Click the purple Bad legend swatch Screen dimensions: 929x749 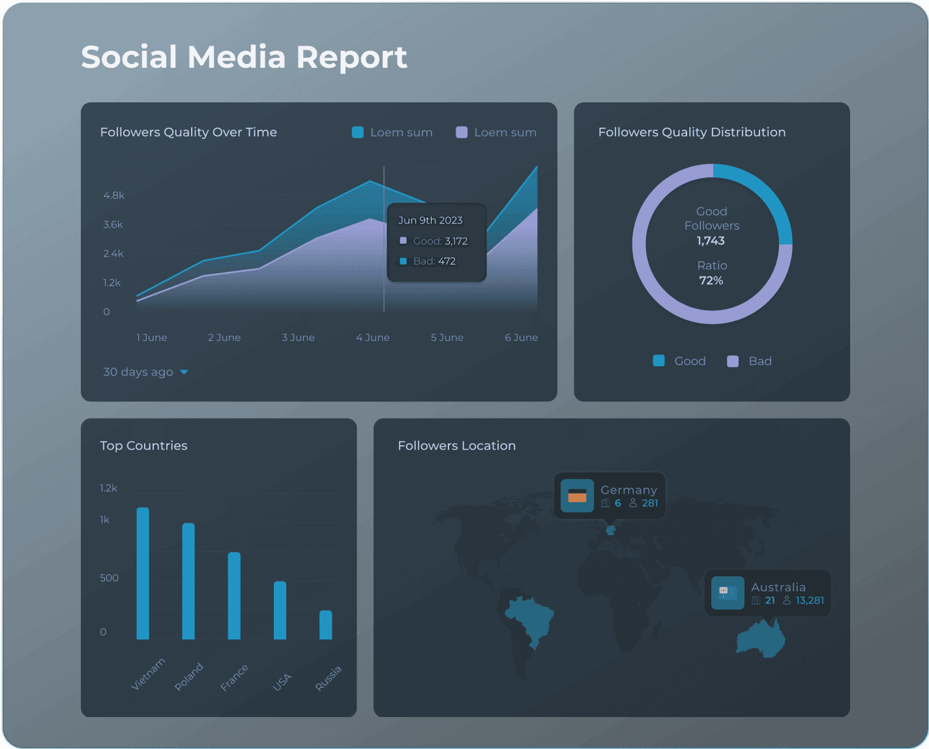(733, 361)
